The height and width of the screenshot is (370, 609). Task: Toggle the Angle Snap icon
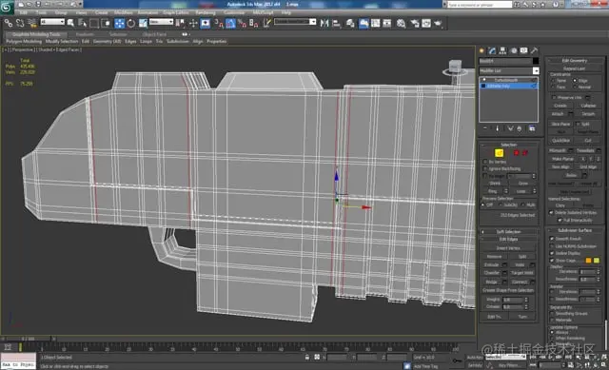pos(230,23)
